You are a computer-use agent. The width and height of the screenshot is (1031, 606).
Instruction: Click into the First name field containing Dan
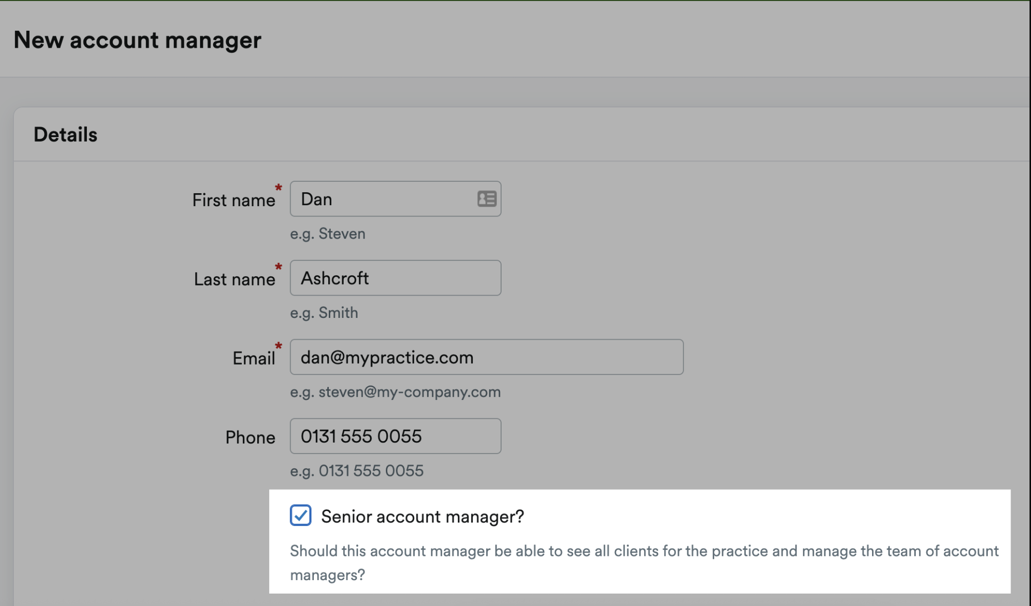coord(395,199)
